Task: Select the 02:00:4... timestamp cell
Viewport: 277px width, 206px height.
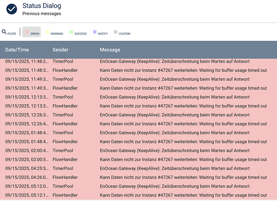Action: tap(27, 150)
